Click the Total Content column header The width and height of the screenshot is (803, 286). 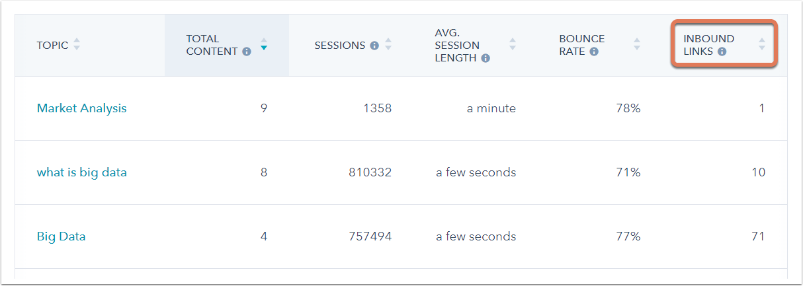click(x=212, y=45)
